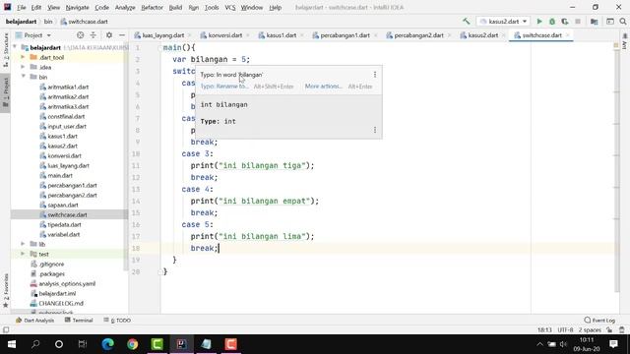Click bin in the breadcrumb path
The image size is (630, 354).
click(48, 22)
